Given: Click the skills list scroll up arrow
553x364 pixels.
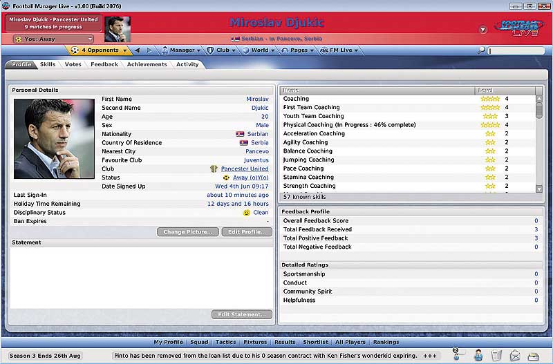Looking at the screenshot, I should [x=539, y=99].
